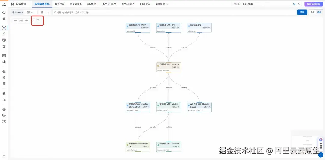Open the cube icon in the sidebar

point(4,34)
